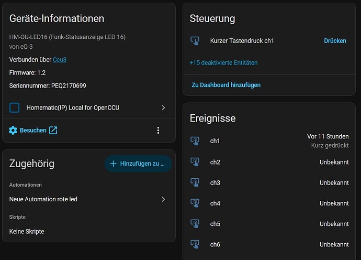Click the ch6 event icon
361x260 pixels.
tap(195, 244)
